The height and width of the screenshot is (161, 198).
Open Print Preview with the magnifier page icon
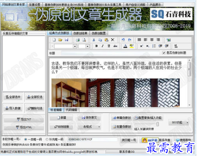84,40
